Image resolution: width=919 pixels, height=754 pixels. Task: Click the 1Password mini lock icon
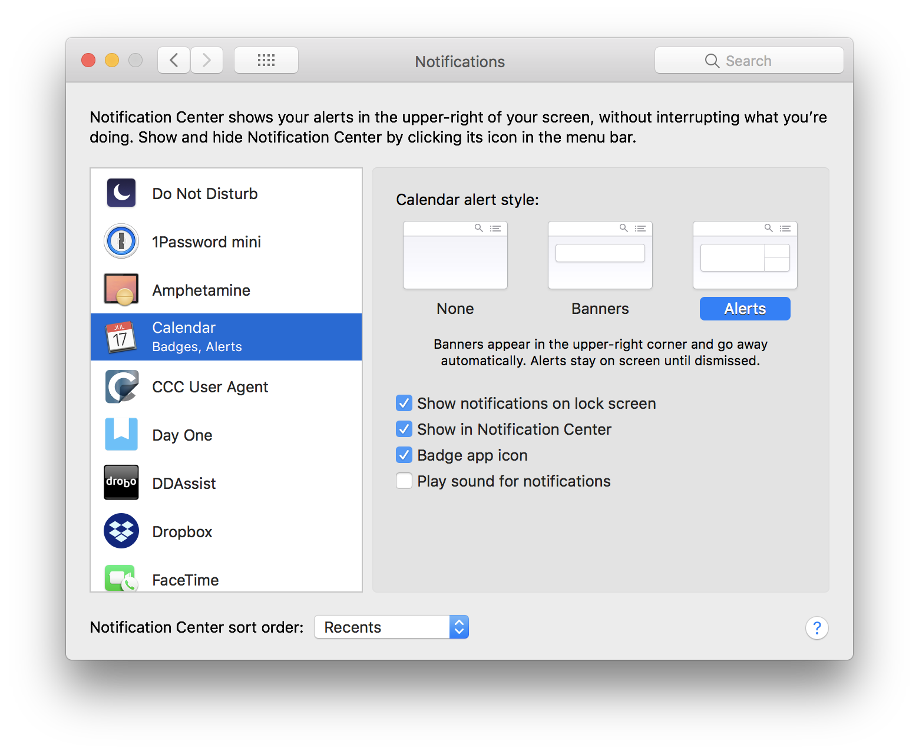tap(121, 241)
